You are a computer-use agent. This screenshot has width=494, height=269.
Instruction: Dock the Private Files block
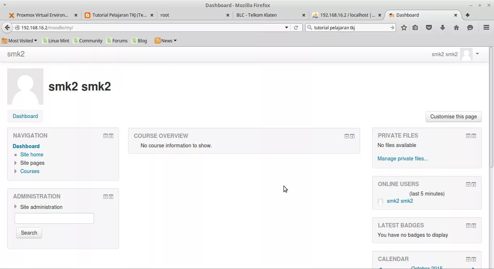click(474, 136)
